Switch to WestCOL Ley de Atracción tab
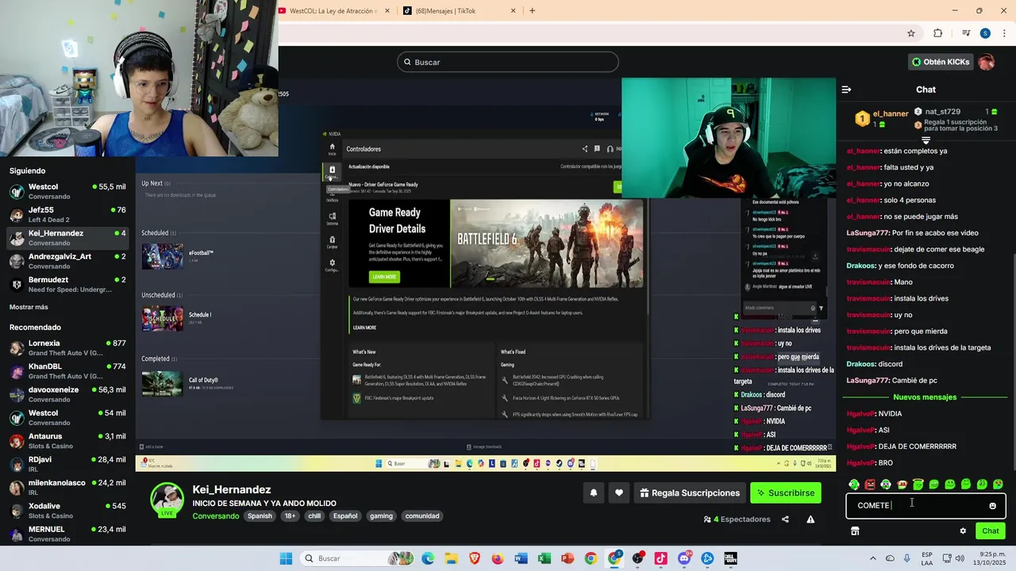Viewport: 1016px width, 571px height. 334,11
